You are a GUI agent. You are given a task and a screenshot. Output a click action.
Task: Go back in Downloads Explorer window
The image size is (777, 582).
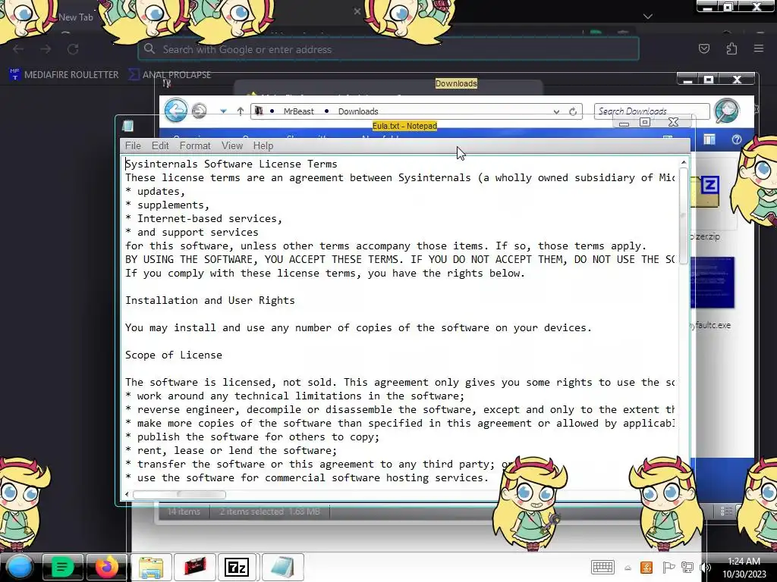(176, 111)
